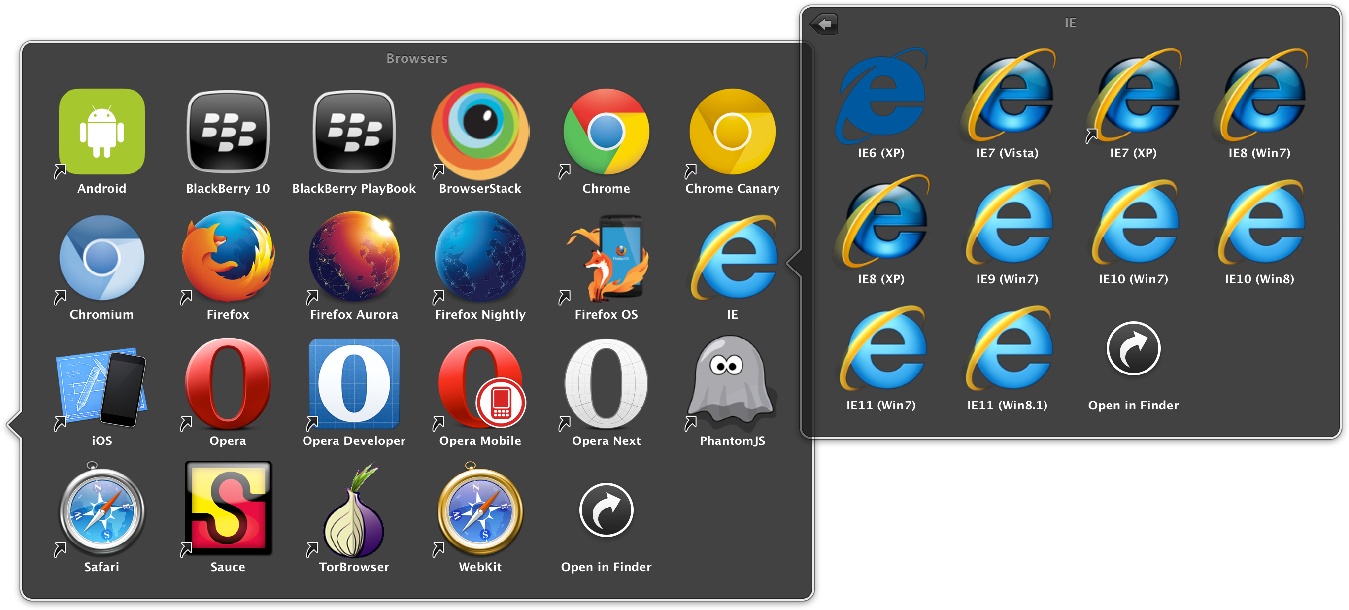Viewport: 1349px width, 610px height.
Task: Launch Opera Developer
Action: (x=354, y=384)
